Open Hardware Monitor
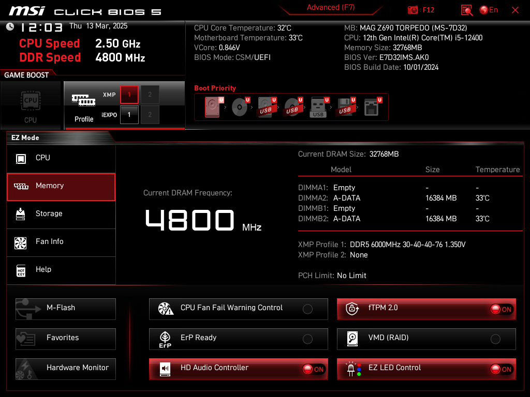 point(66,369)
